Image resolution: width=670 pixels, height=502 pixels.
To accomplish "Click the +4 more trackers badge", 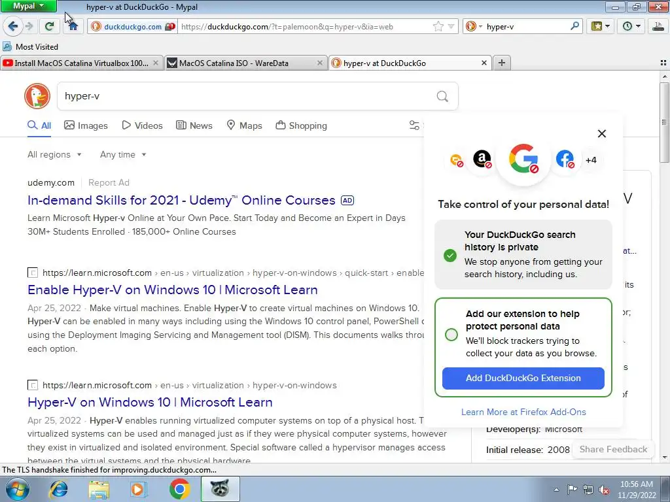I will pos(591,160).
